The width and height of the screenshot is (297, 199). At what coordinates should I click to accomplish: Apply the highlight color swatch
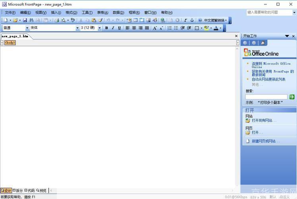click(206, 28)
